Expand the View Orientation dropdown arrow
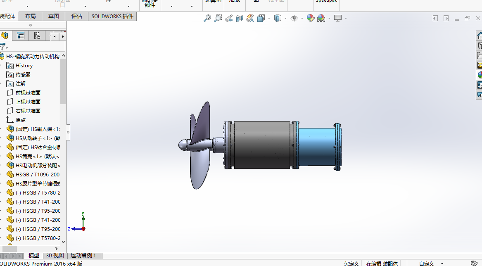 (269, 19)
